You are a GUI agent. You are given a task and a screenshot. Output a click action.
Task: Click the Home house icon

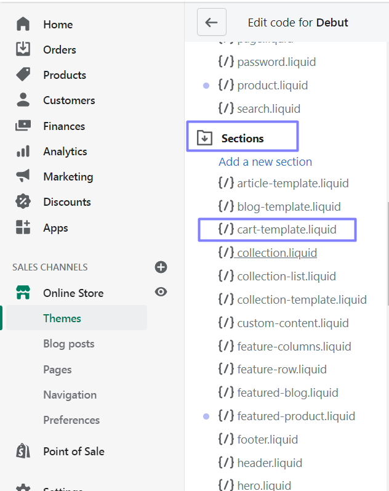(23, 24)
